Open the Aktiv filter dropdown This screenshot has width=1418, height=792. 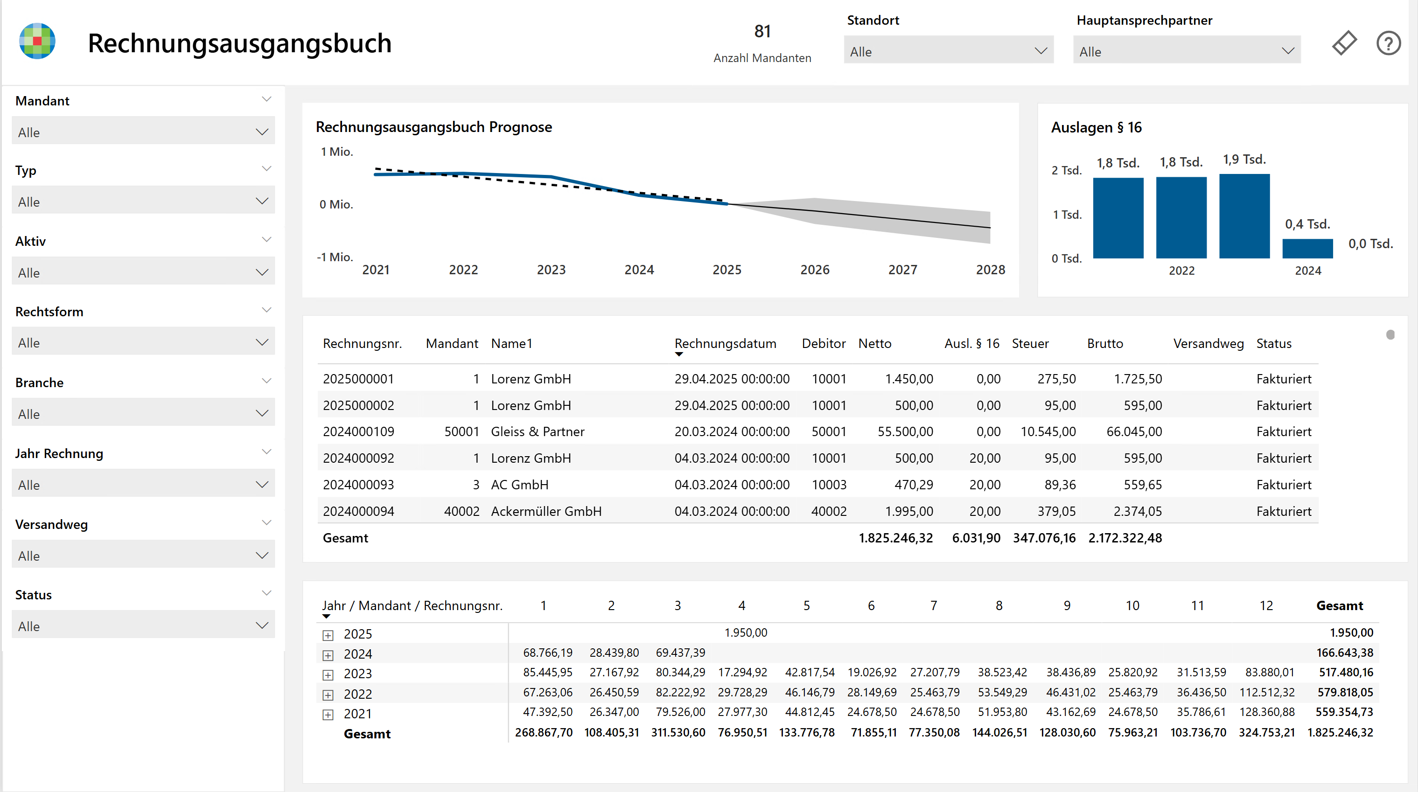(143, 271)
